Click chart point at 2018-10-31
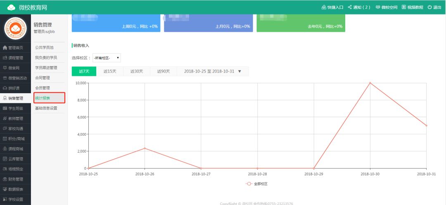The width and height of the screenshot is (446, 205). coord(426,125)
